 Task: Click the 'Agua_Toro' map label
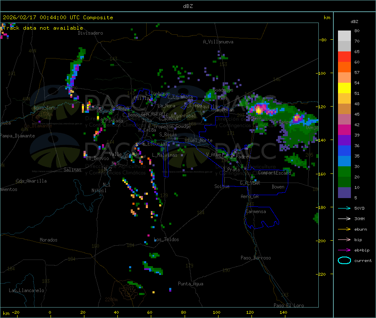(x=45, y=108)
